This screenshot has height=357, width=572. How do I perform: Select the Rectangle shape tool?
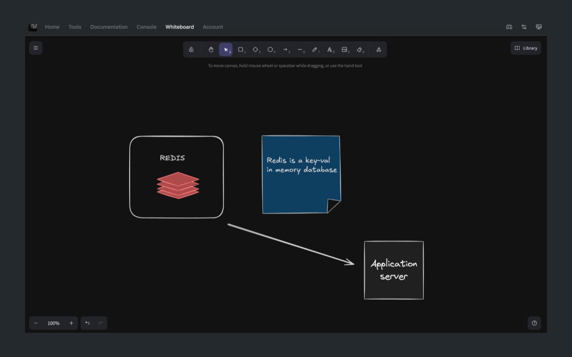241,50
